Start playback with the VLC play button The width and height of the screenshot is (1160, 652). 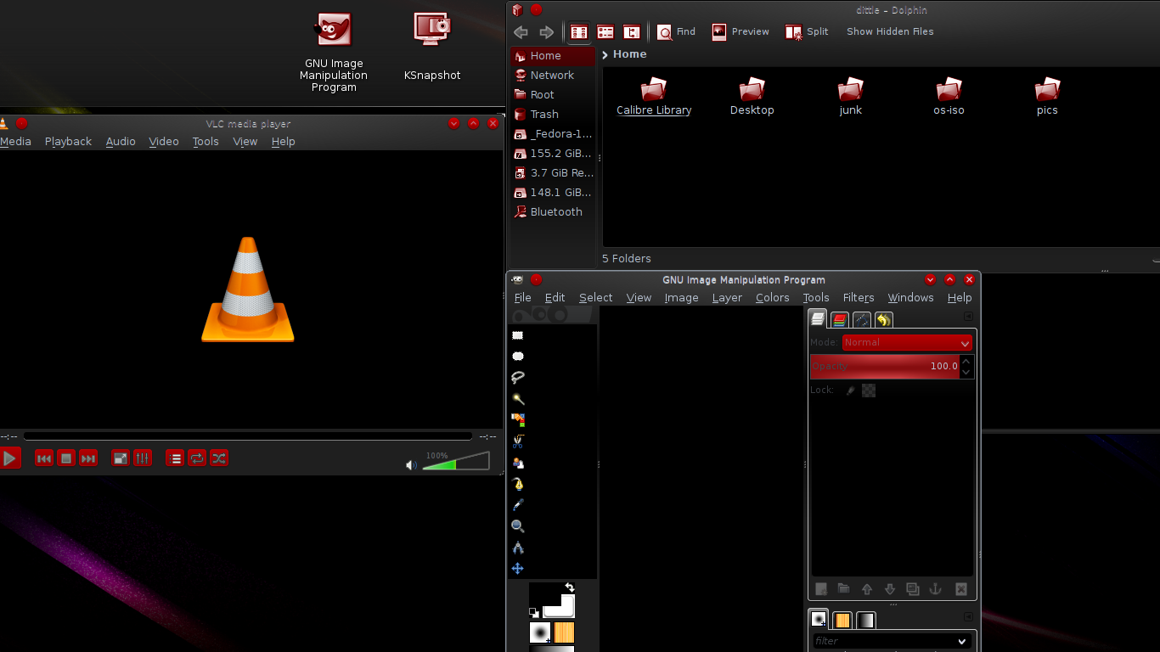click(x=10, y=458)
